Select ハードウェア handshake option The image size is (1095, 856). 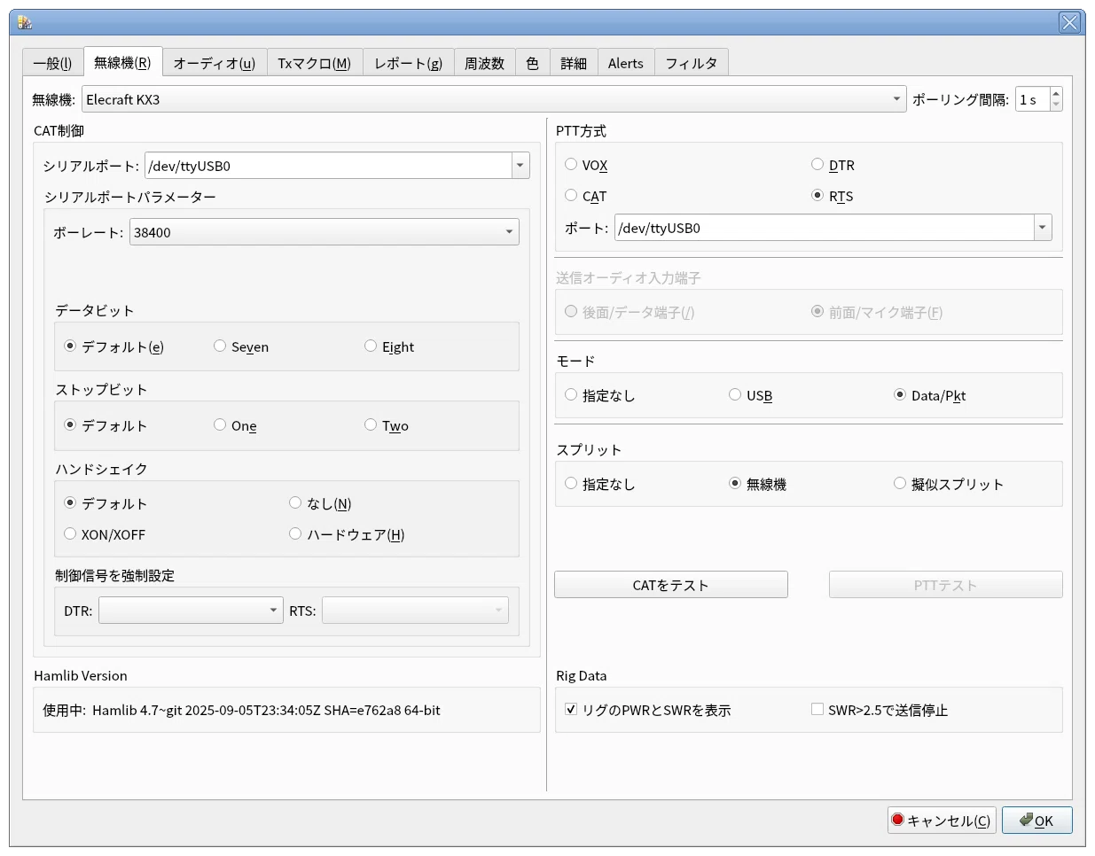point(347,534)
